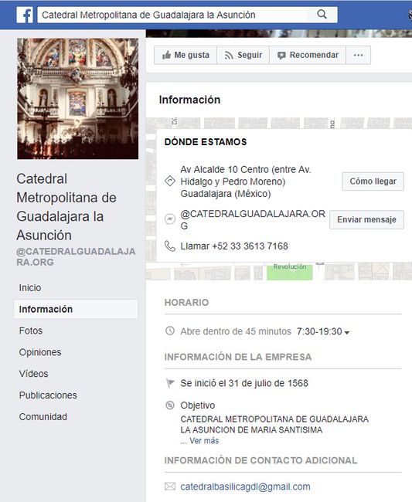
Task: Click the Facebook logo icon
Action: [x=25, y=15]
